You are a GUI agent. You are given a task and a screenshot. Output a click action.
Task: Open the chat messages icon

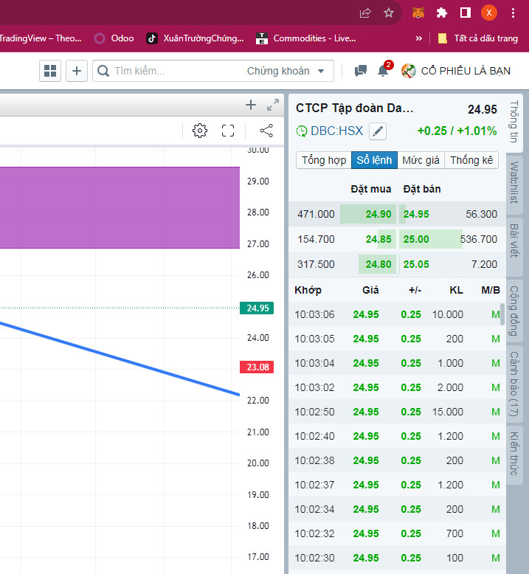coord(360,71)
